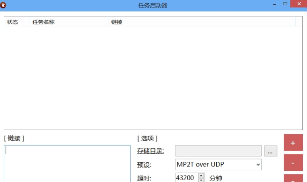Screen dimensions: 307x182
Task: Click the storage directory path field
Action: pyautogui.click(x=218, y=151)
